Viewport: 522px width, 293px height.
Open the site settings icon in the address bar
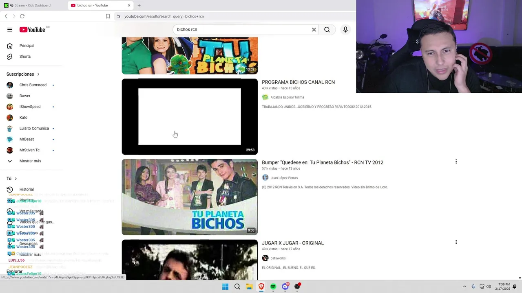click(118, 16)
